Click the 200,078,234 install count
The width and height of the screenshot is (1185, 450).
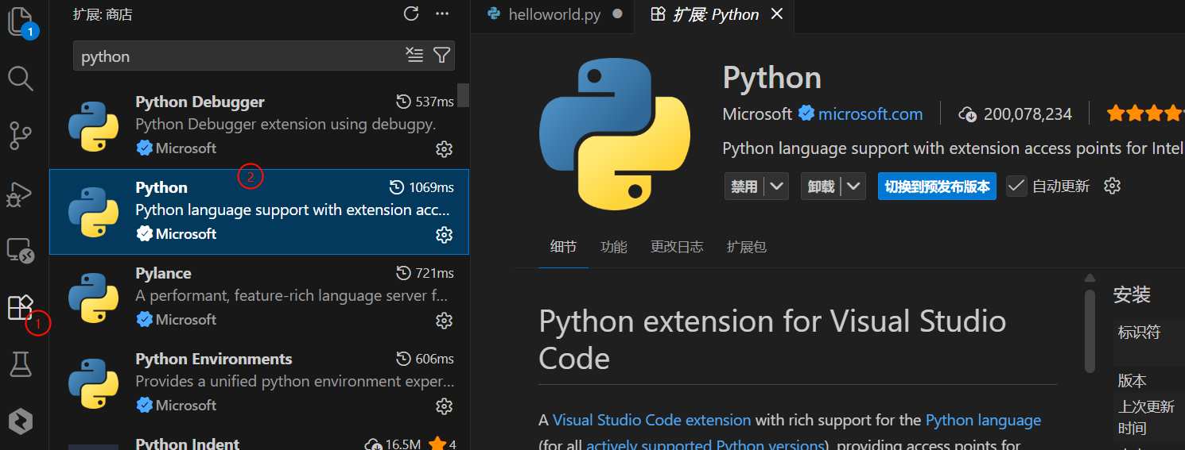pyautogui.click(x=1028, y=114)
